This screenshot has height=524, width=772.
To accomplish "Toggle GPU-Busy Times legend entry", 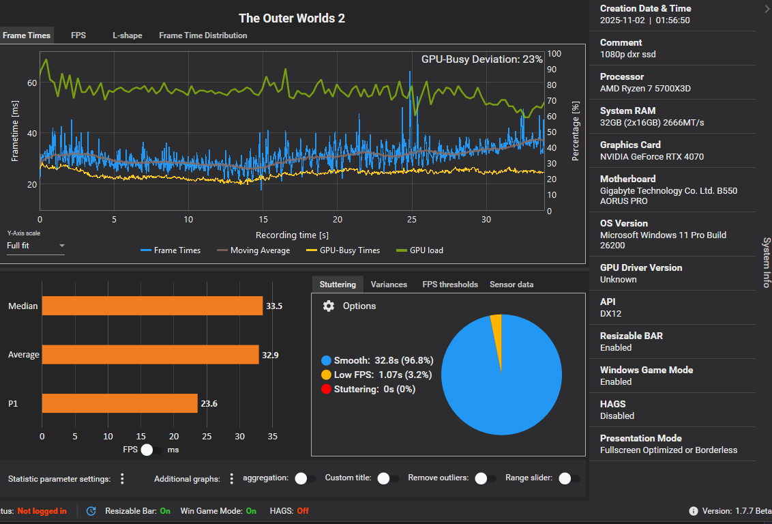I will (343, 250).
